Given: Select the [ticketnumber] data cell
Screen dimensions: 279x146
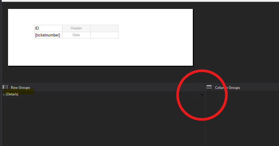Looking at the screenshot, I should click(48, 35).
